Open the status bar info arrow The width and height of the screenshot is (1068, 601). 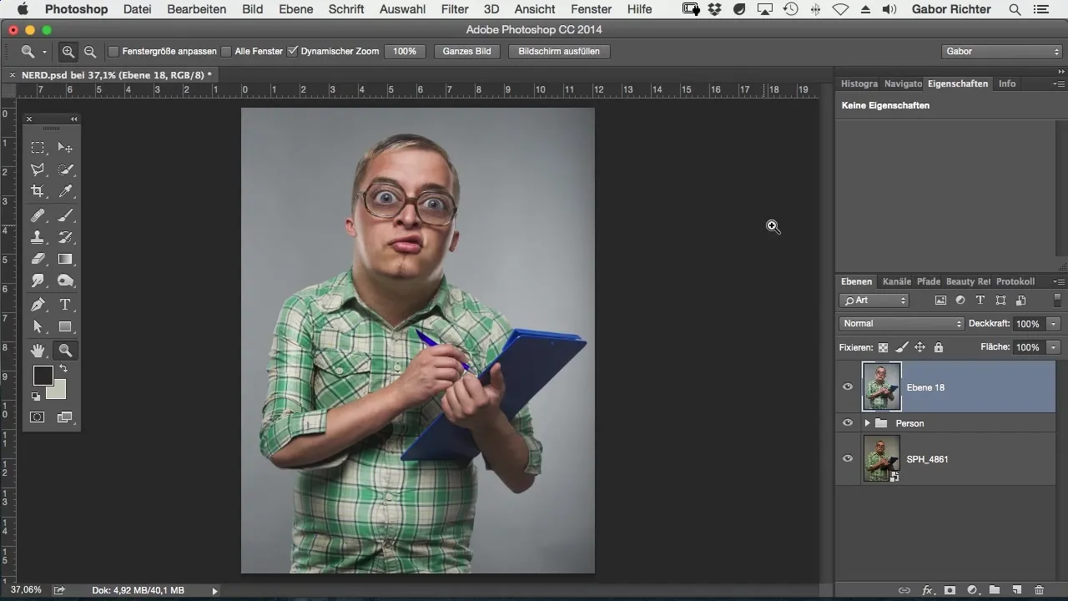click(x=214, y=591)
